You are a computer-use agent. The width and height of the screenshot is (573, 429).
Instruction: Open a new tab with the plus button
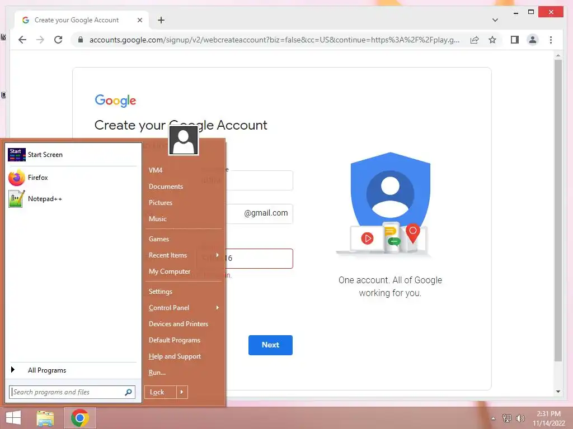(161, 20)
